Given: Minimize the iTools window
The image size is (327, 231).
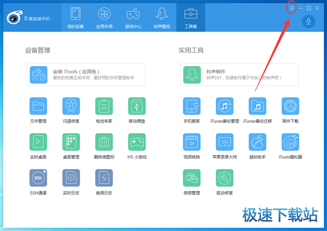Looking at the screenshot, I should pyautogui.click(x=300, y=8).
